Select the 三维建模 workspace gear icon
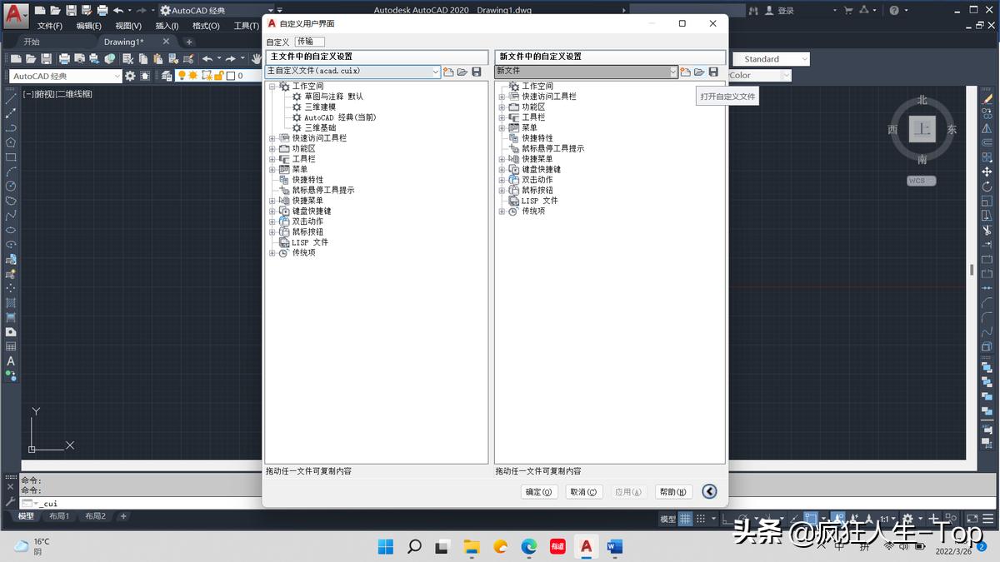 tap(296, 107)
